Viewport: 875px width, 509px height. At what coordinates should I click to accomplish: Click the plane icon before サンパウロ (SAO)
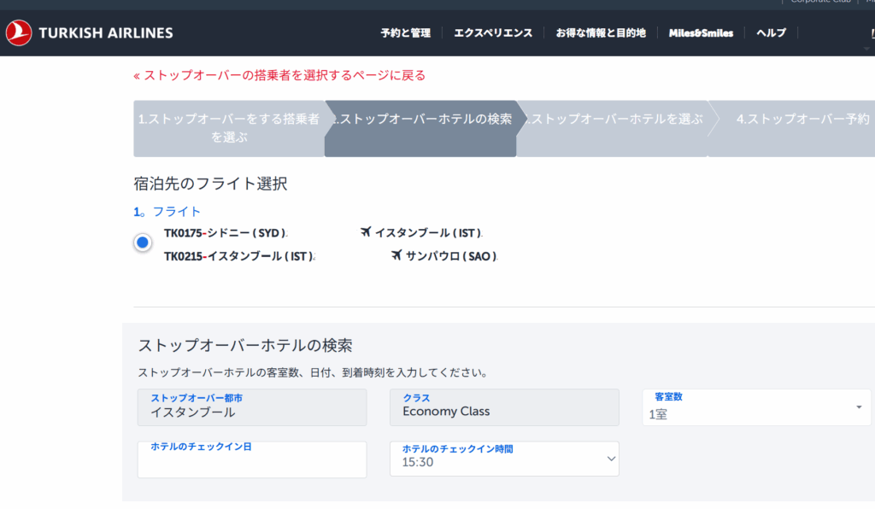point(396,255)
